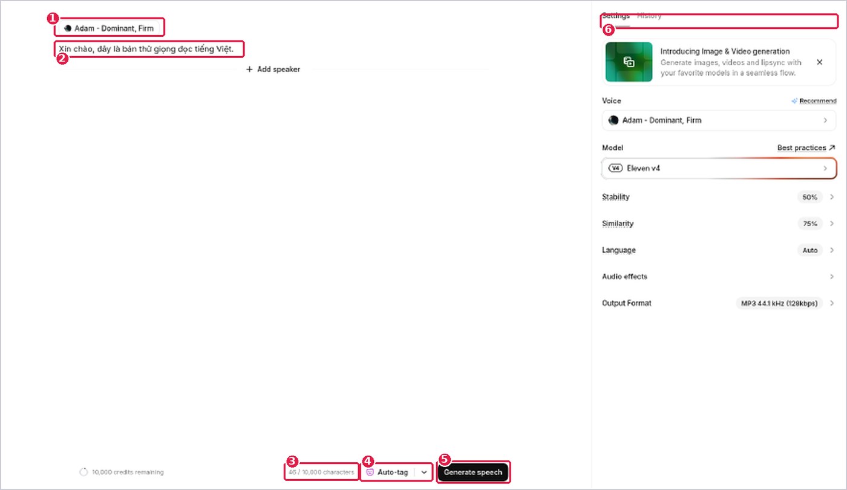Open Adam voice chip above the text

(x=110, y=28)
